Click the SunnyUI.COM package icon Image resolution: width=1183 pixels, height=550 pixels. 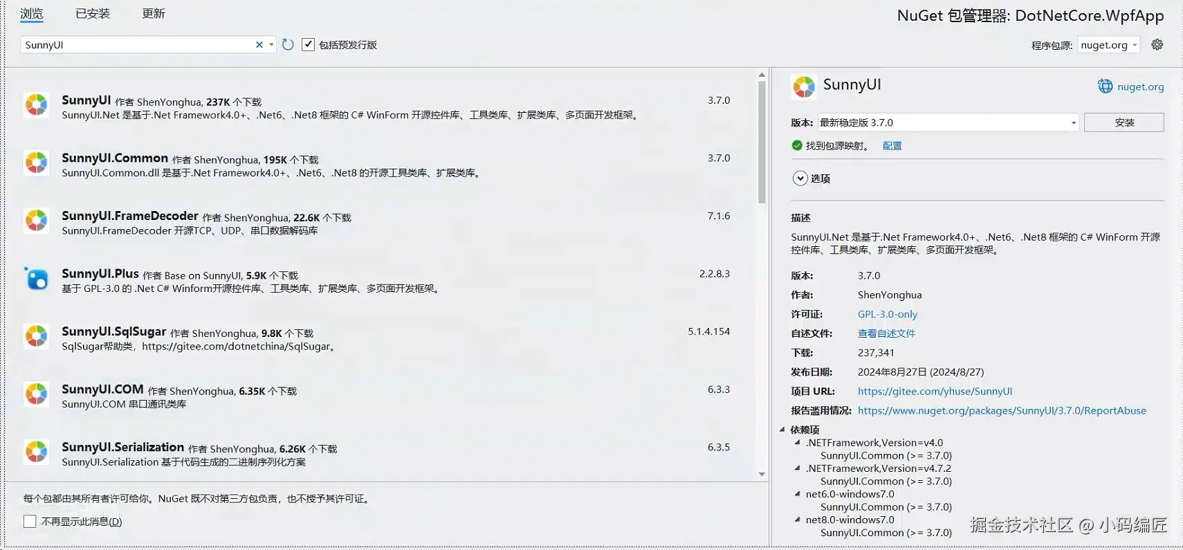[x=36, y=394]
